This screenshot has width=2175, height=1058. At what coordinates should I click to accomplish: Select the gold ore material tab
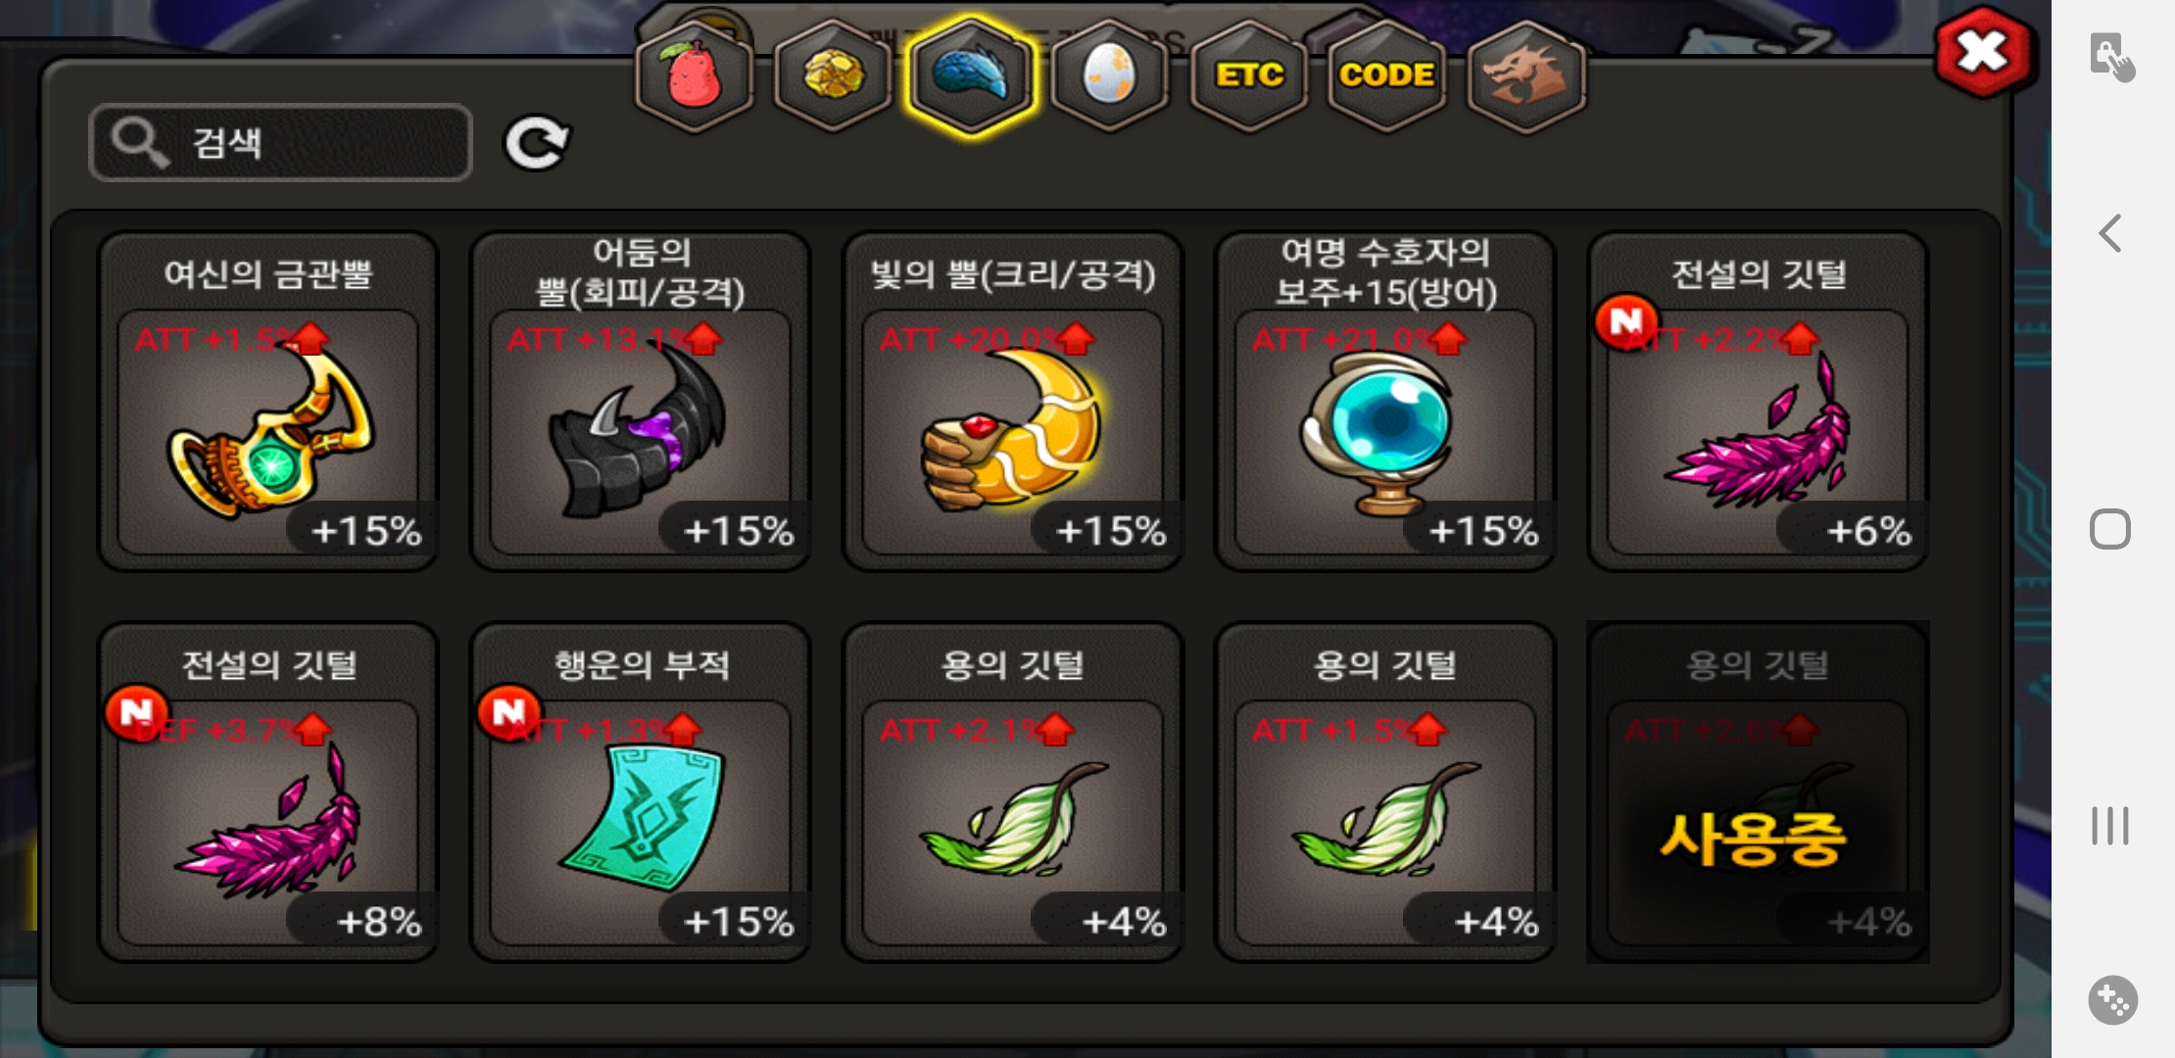click(x=833, y=76)
